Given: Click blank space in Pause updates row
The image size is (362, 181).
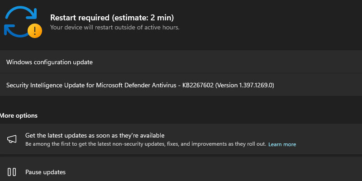Looking at the screenshot, I should point(208,172).
